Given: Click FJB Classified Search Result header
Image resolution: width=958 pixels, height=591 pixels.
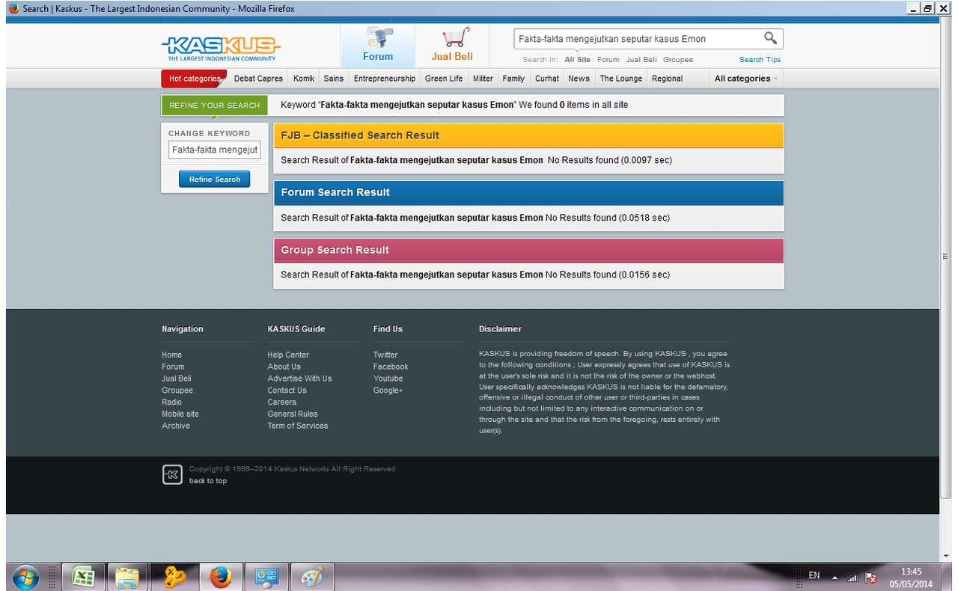Looking at the screenshot, I should pyautogui.click(x=528, y=135).
